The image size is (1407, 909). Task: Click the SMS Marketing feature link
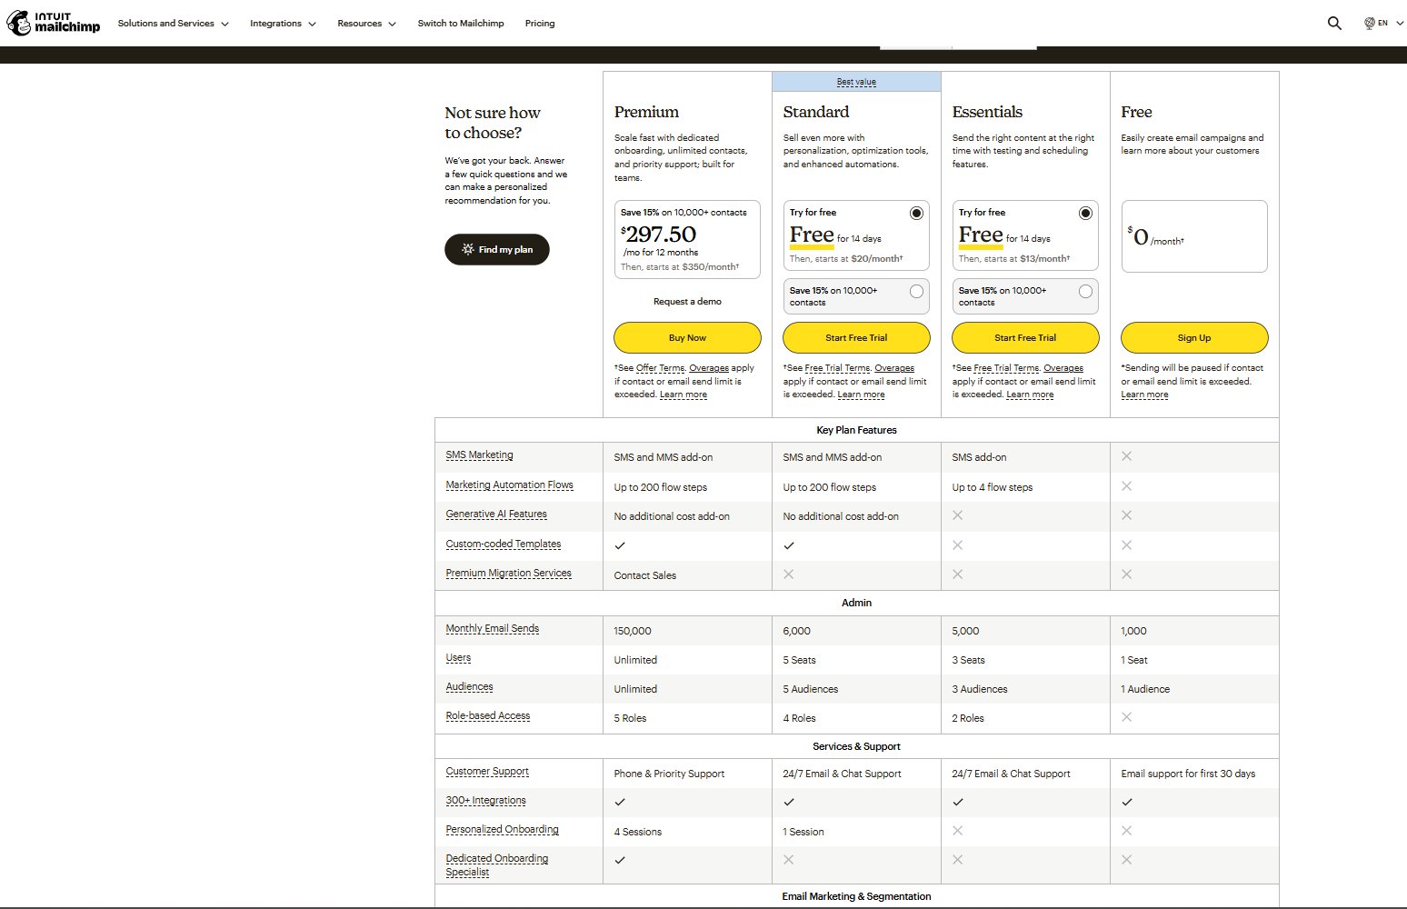click(479, 455)
